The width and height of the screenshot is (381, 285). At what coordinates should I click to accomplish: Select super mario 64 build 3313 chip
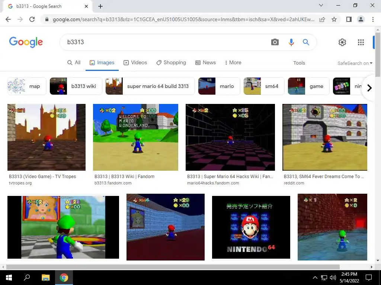pos(150,86)
